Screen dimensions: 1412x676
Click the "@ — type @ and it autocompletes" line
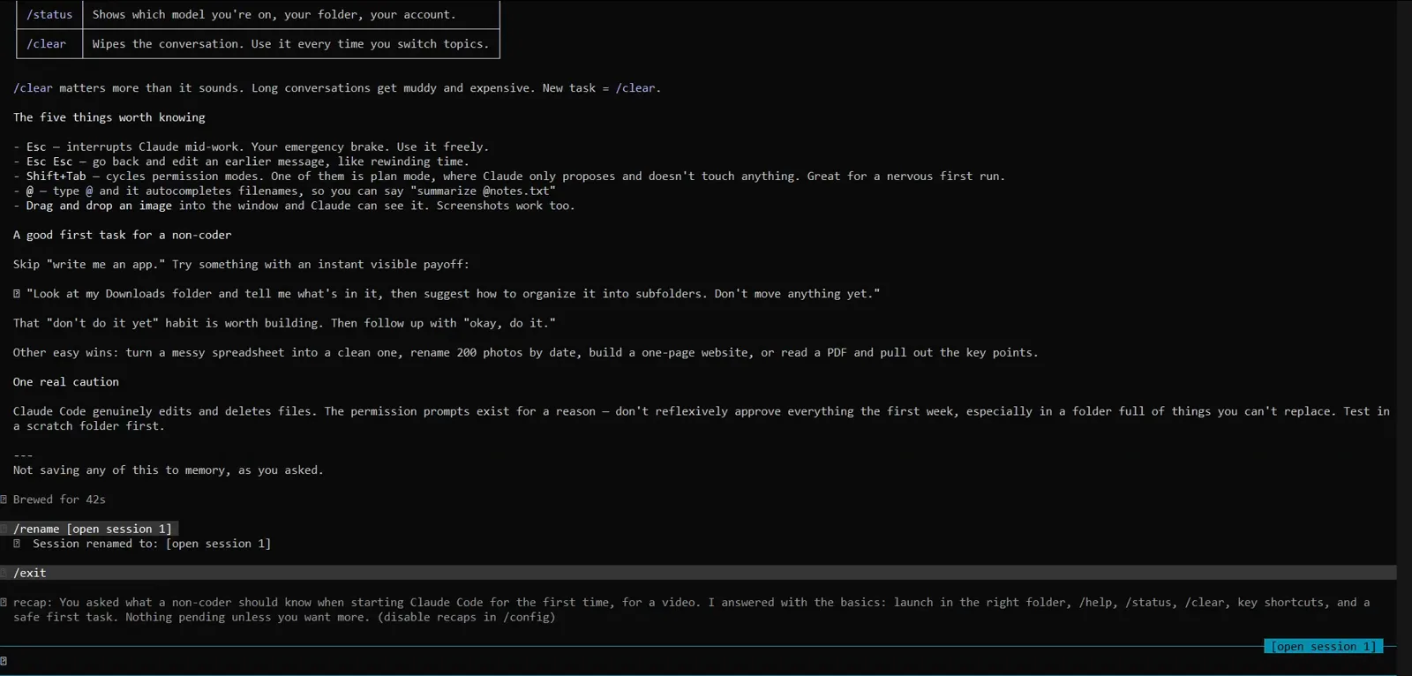284,191
